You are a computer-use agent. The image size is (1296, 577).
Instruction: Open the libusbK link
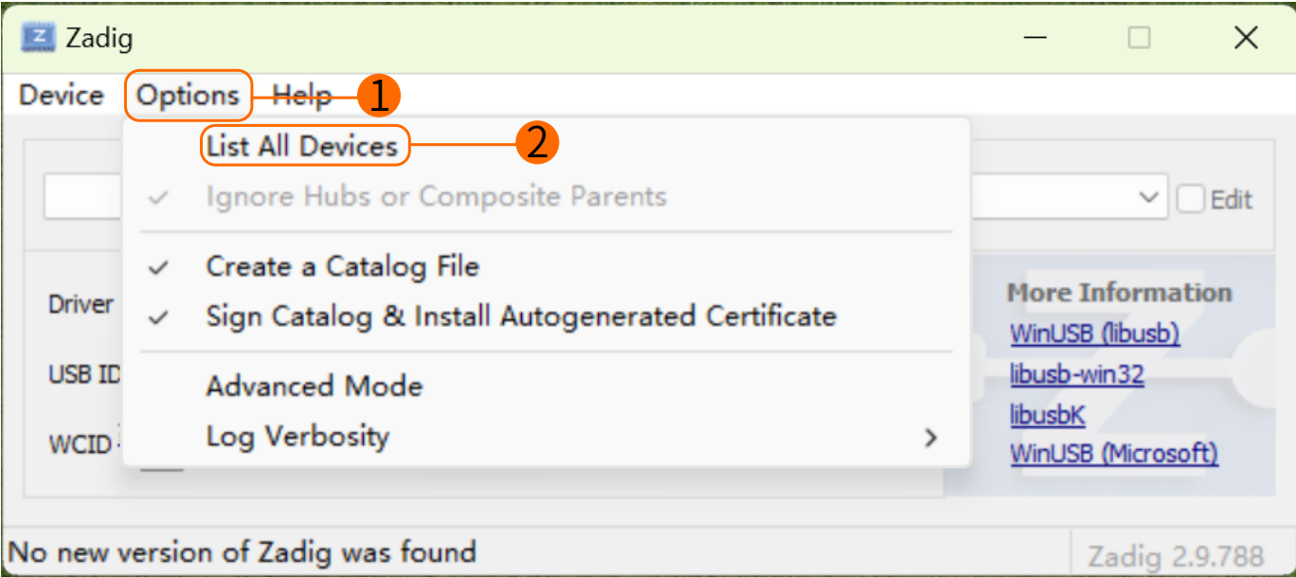click(1048, 415)
